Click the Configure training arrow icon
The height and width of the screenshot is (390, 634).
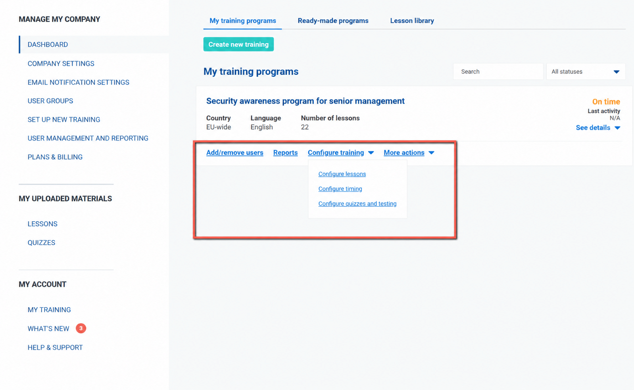(371, 153)
